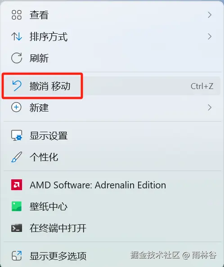
Task: Expand the 查看 submenu chevron
Action: [x=210, y=15]
